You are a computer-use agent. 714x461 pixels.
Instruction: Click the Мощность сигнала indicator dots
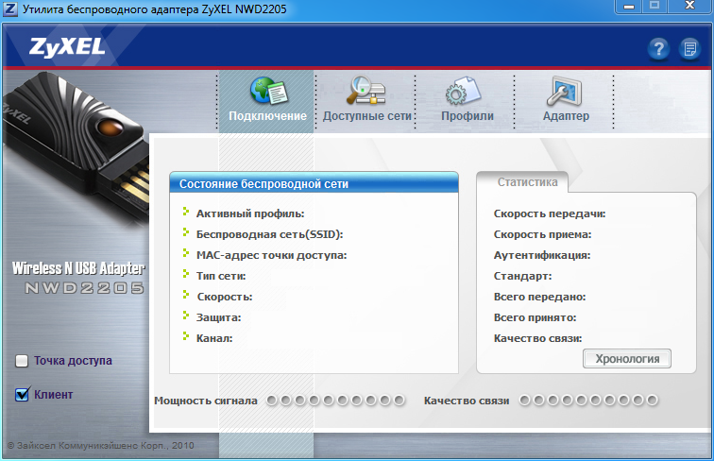click(335, 401)
